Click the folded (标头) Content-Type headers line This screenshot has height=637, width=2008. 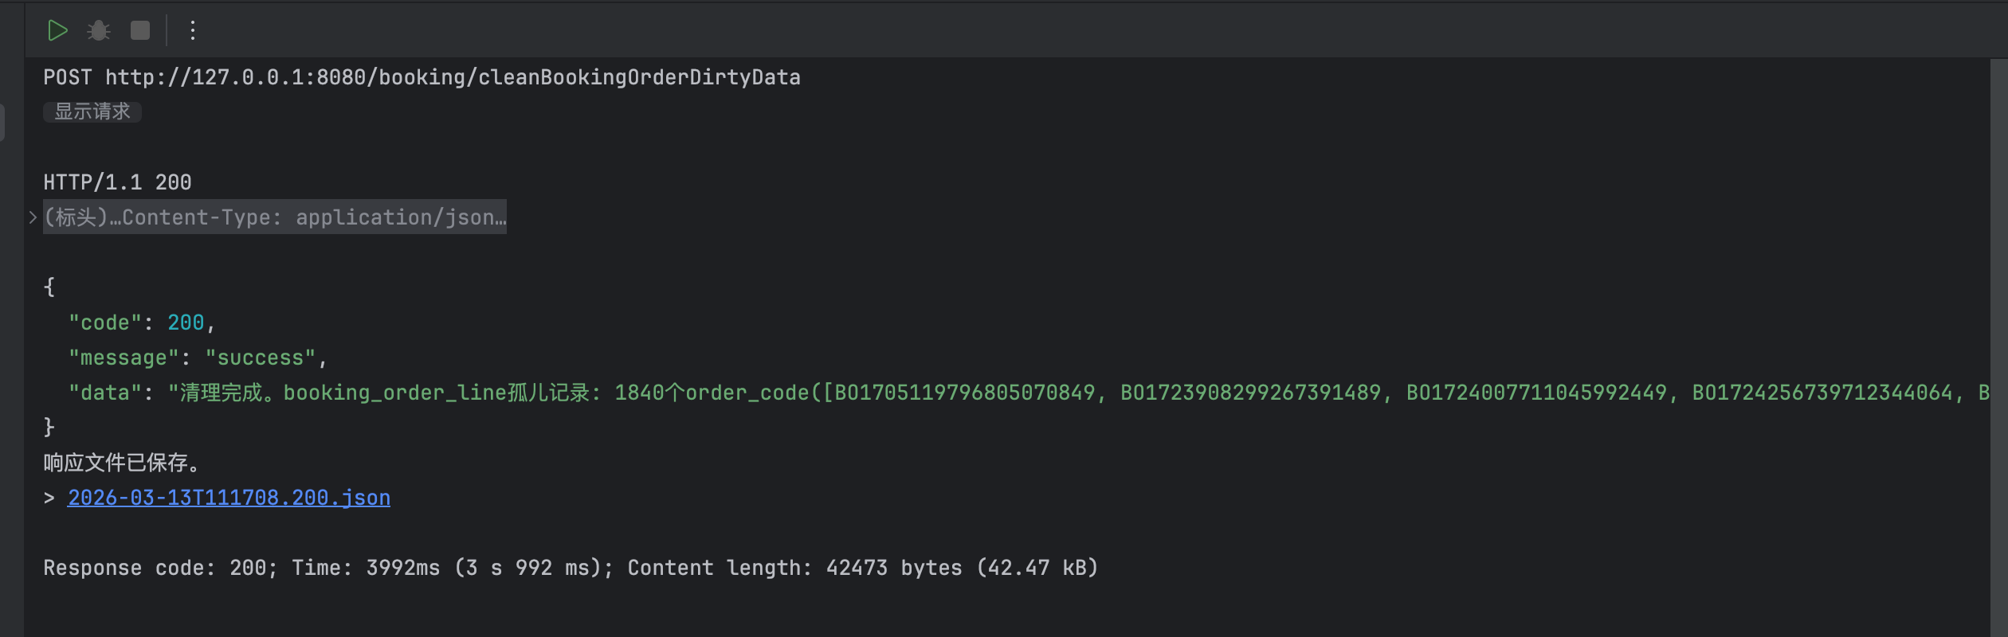(x=275, y=217)
